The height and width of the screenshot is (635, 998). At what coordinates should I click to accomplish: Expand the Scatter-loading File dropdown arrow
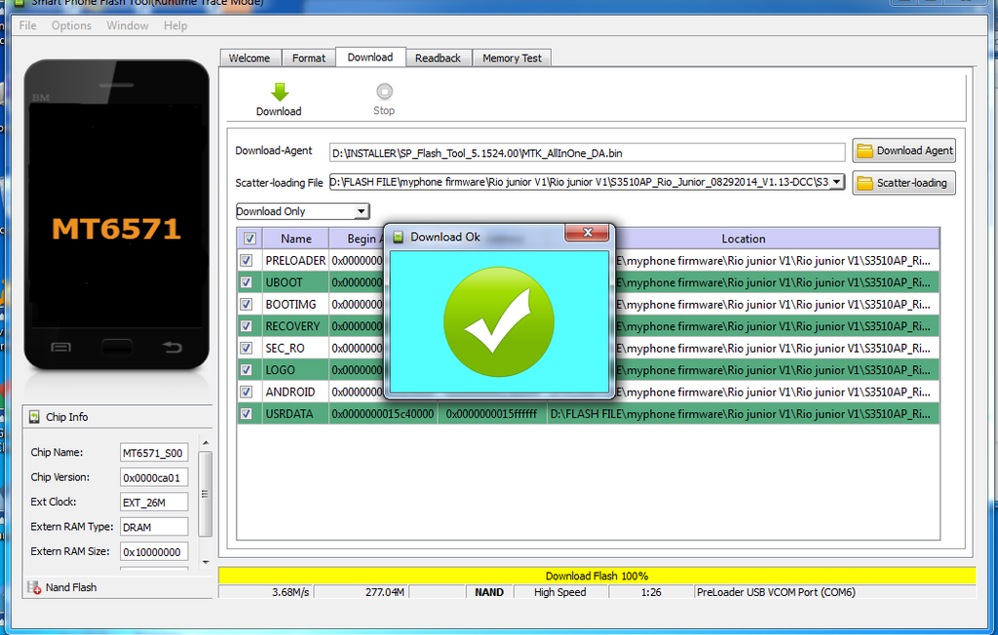pyautogui.click(x=837, y=182)
